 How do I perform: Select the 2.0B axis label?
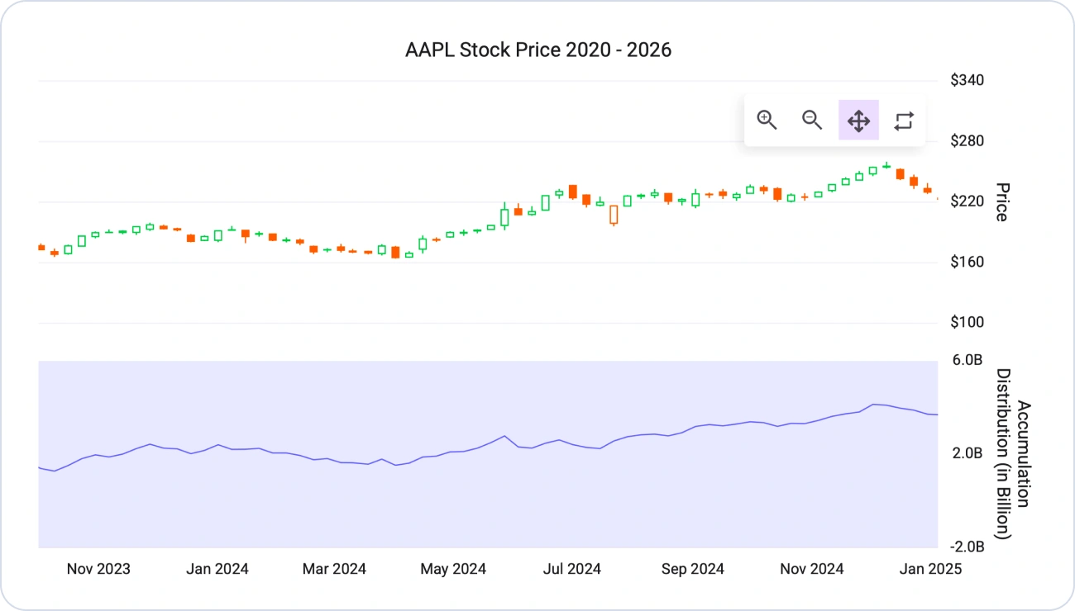click(x=967, y=453)
